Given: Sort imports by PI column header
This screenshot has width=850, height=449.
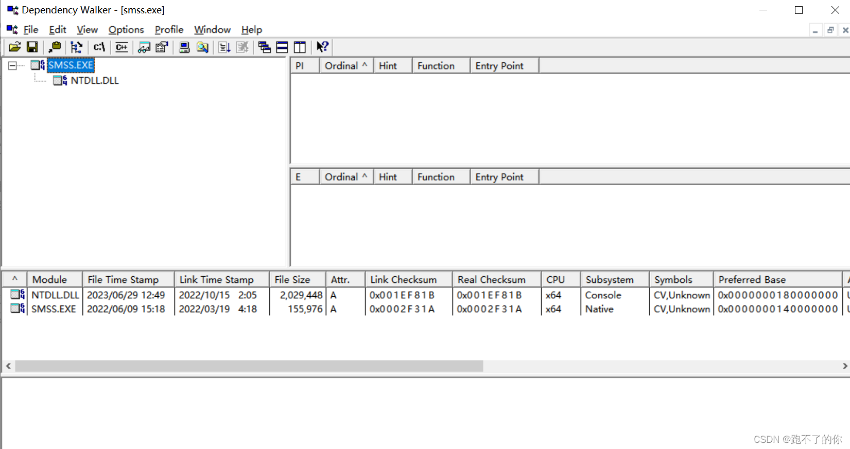Looking at the screenshot, I should [305, 66].
